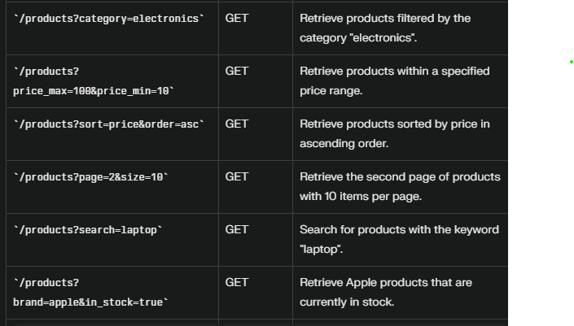Click GET in the brand=apple row
Screen dimensions: 574x326
237,282
